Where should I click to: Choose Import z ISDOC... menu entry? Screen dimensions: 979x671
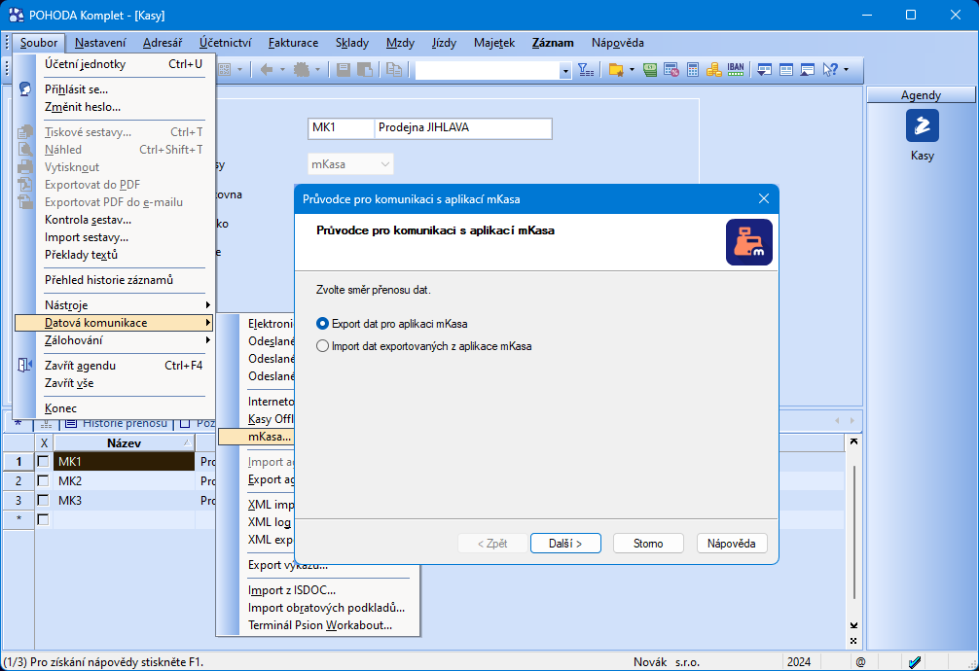tap(292, 590)
